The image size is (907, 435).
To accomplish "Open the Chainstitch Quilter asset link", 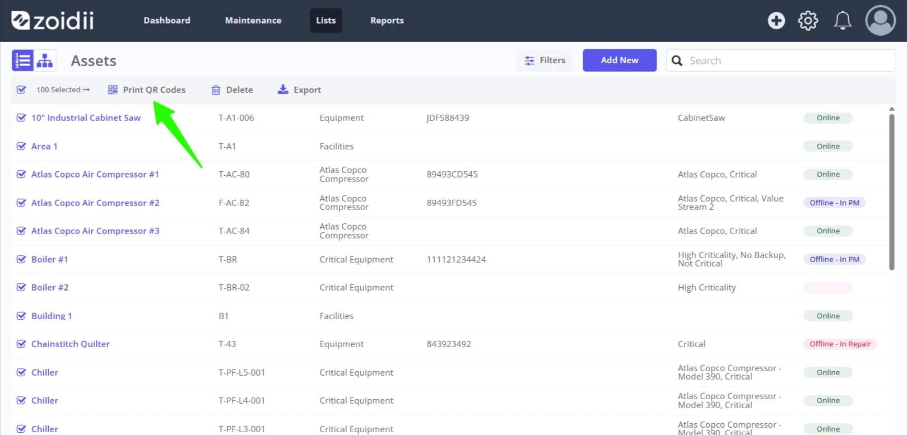I will pos(71,344).
